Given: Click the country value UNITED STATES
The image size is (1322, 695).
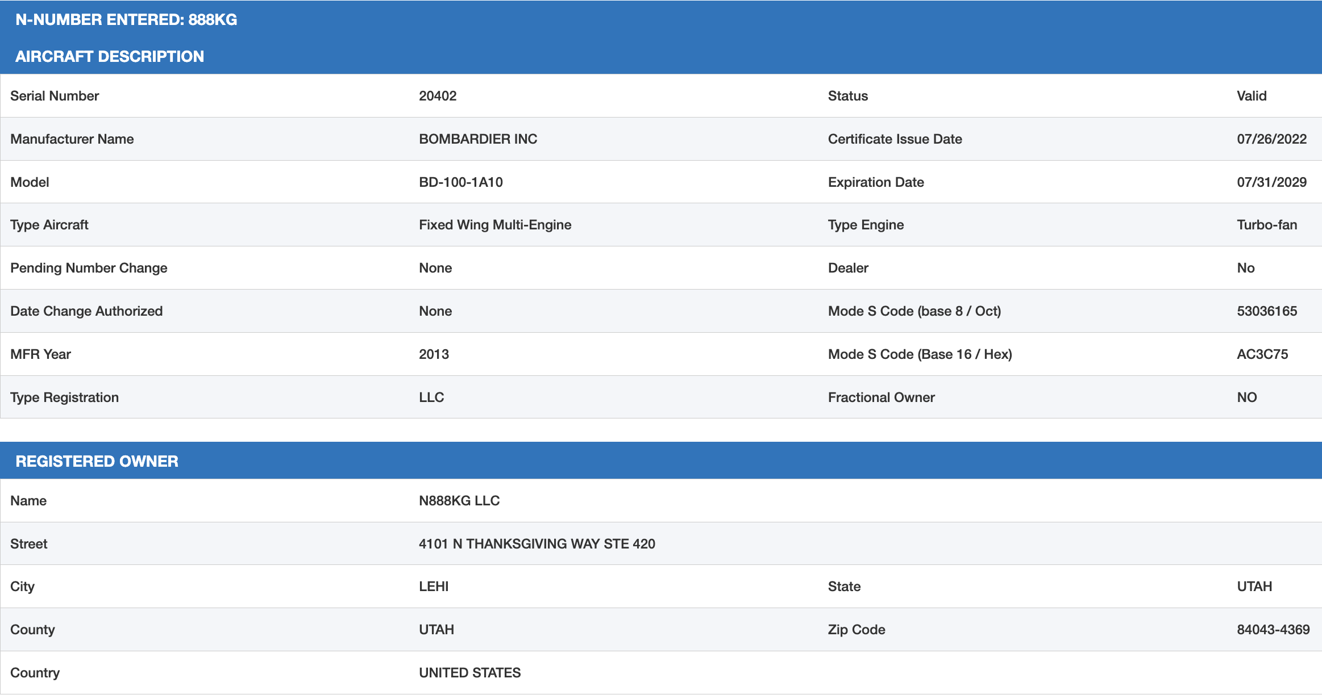Looking at the screenshot, I should tap(469, 673).
